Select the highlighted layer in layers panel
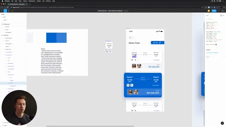Viewport: 226px width, 127px height. pos(13,83)
